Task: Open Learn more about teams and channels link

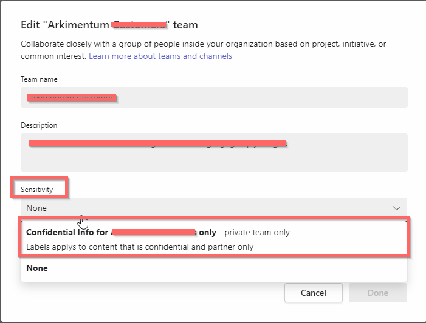Action: 160,56
